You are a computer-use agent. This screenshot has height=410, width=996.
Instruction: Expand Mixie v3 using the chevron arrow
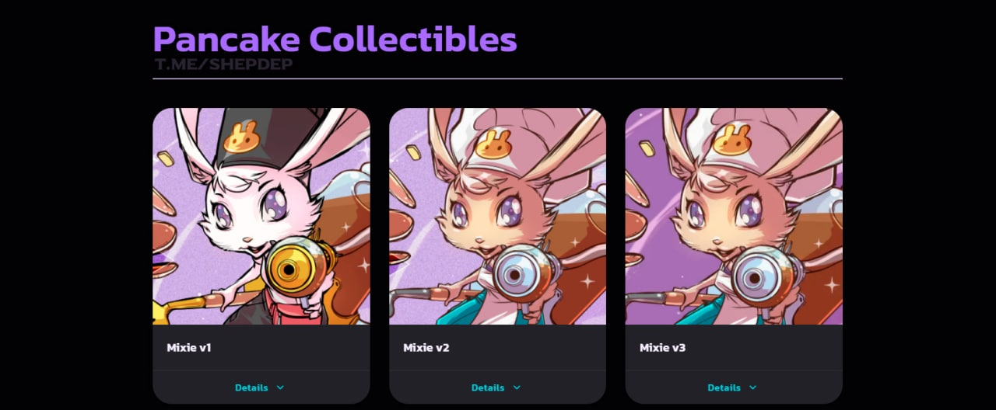point(752,387)
